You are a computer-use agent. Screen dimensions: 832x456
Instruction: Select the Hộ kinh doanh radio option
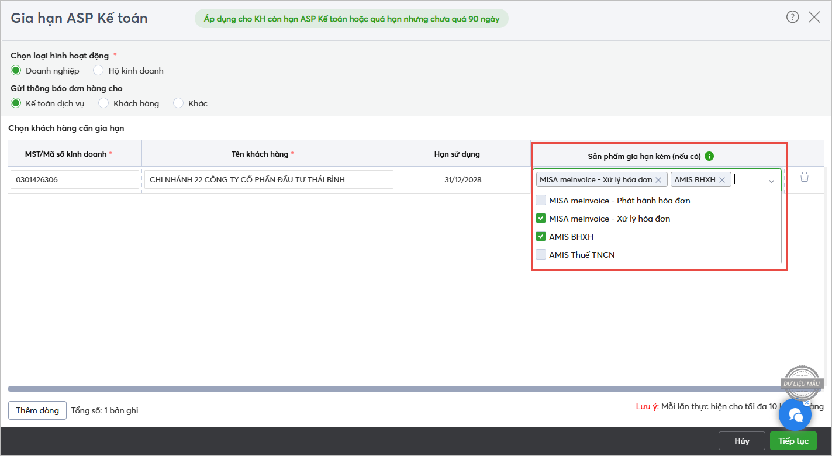coord(98,71)
